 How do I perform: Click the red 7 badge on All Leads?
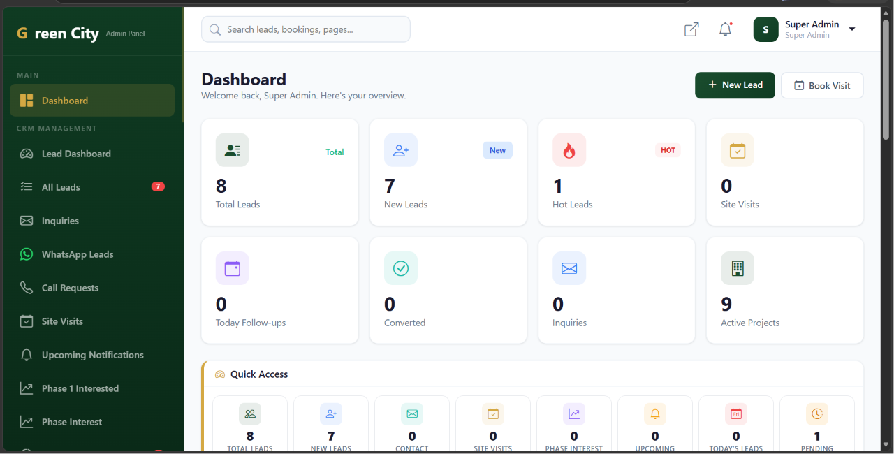click(x=158, y=186)
